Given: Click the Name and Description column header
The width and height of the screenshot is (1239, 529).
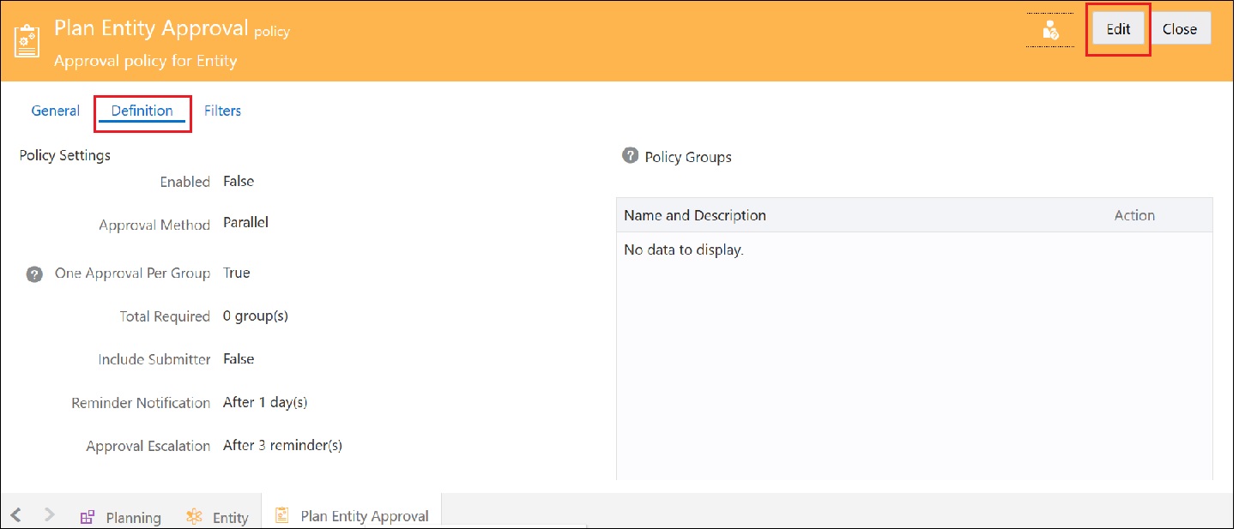Looking at the screenshot, I should [x=692, y=215].
